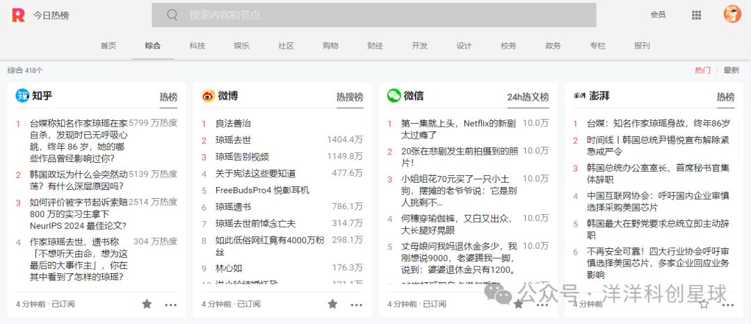Open the apps grid icon
The width and height of the screenshot is (751, 324).
coord(696,15)
